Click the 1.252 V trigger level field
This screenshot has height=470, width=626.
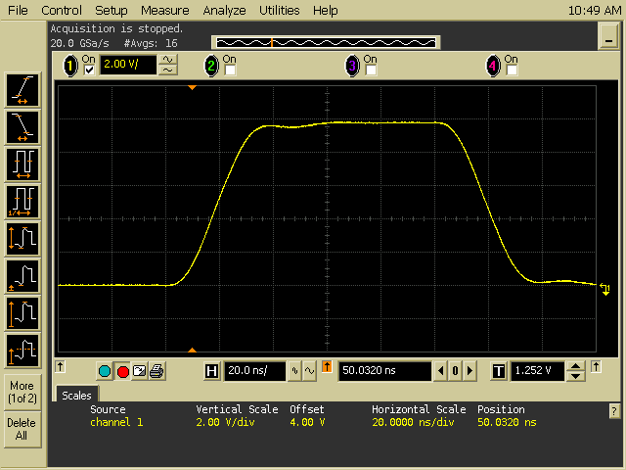538,371
